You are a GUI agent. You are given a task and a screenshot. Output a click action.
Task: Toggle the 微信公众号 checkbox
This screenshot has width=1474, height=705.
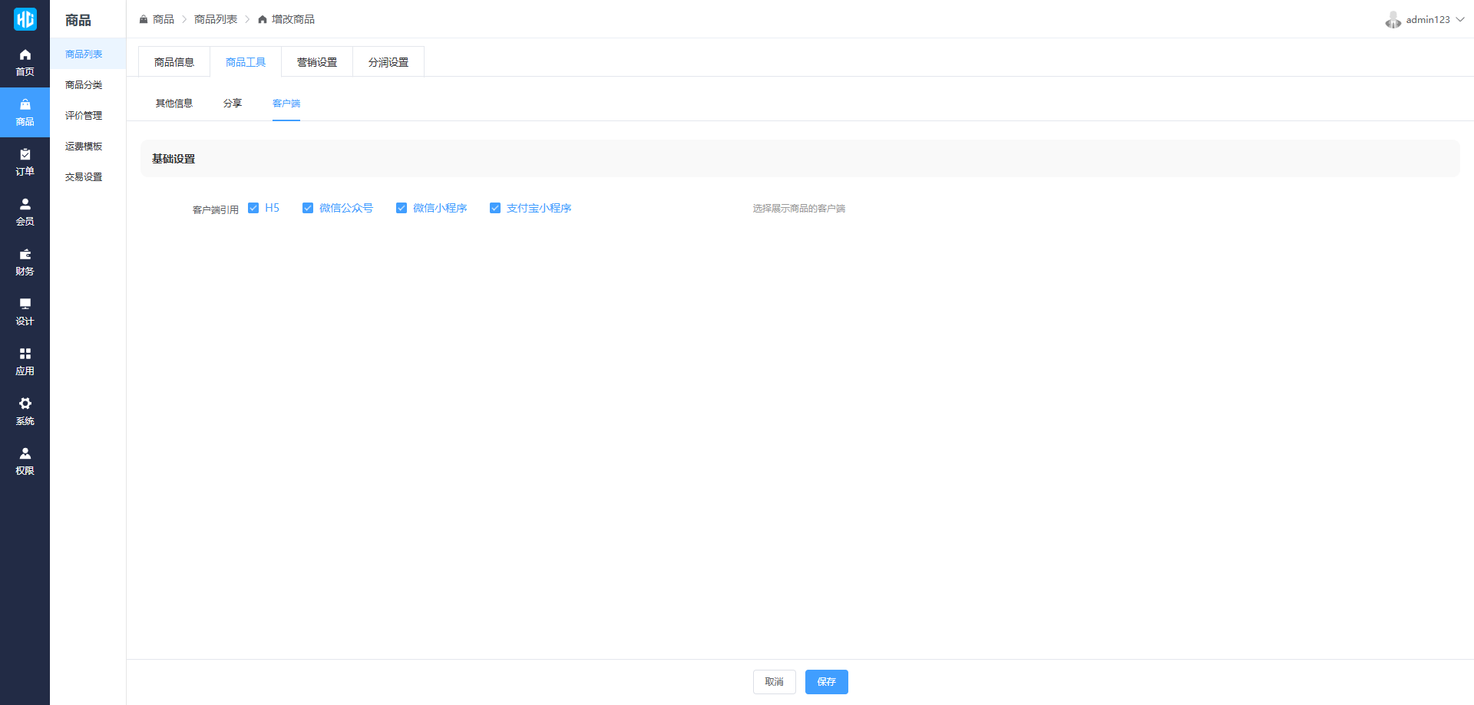(x=308, y=208)
